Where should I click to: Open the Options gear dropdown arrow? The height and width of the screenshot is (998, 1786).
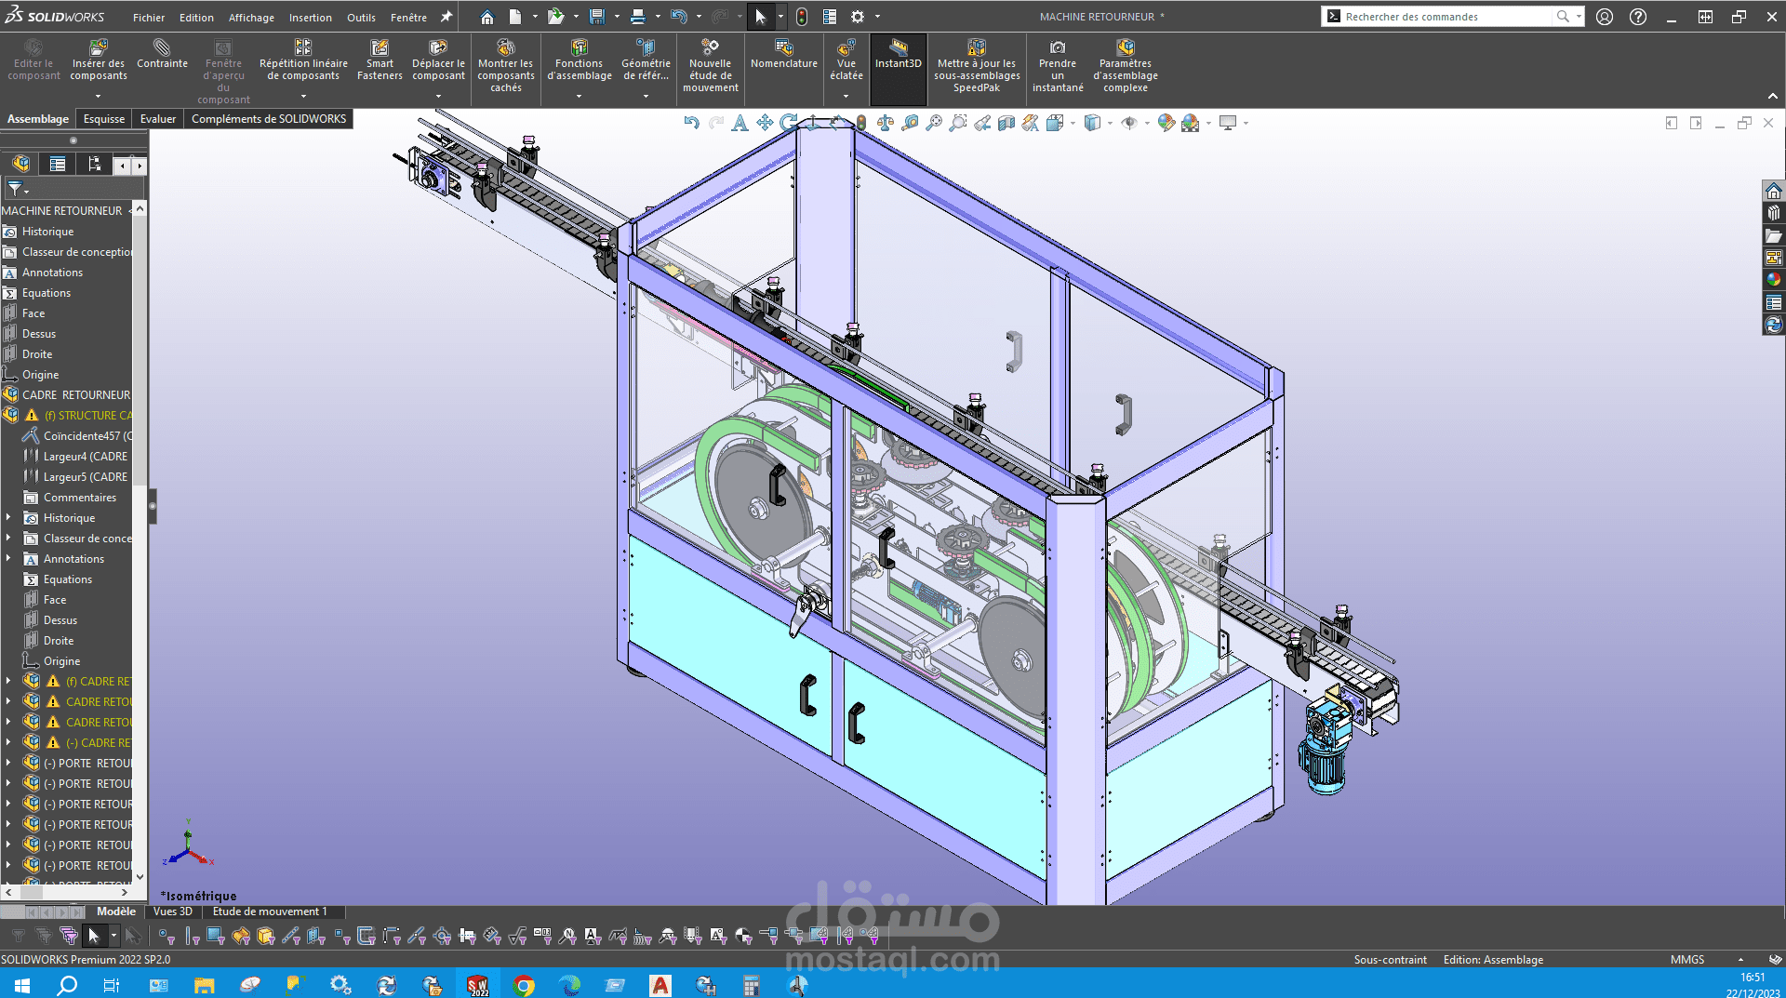[x=876, y=17]
